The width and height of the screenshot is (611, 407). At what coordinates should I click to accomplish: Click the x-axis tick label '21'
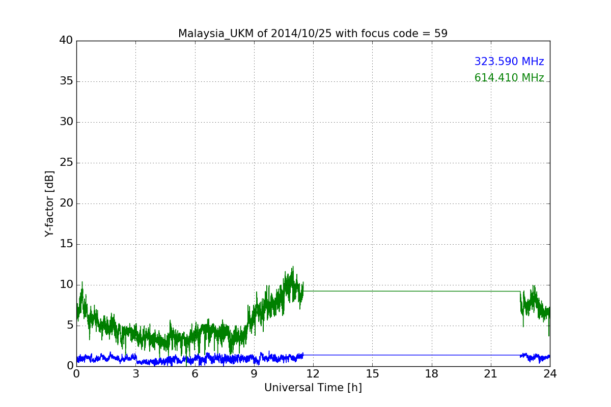click(491, 374)
